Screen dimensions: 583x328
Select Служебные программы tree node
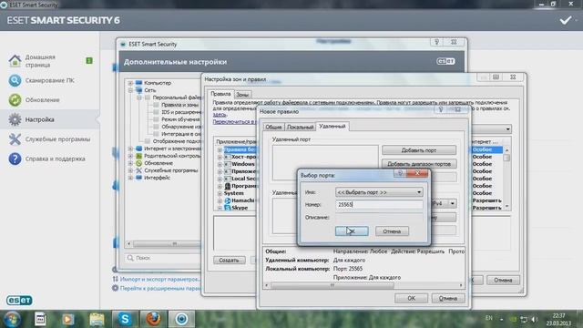point(170,170)
